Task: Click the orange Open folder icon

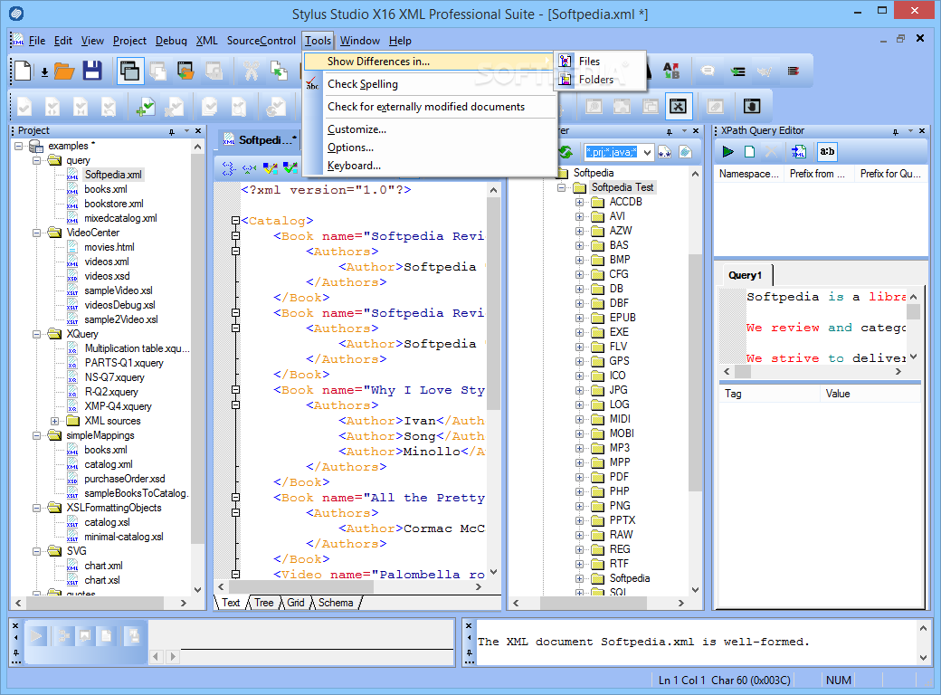Action: (x=64, y=71)
